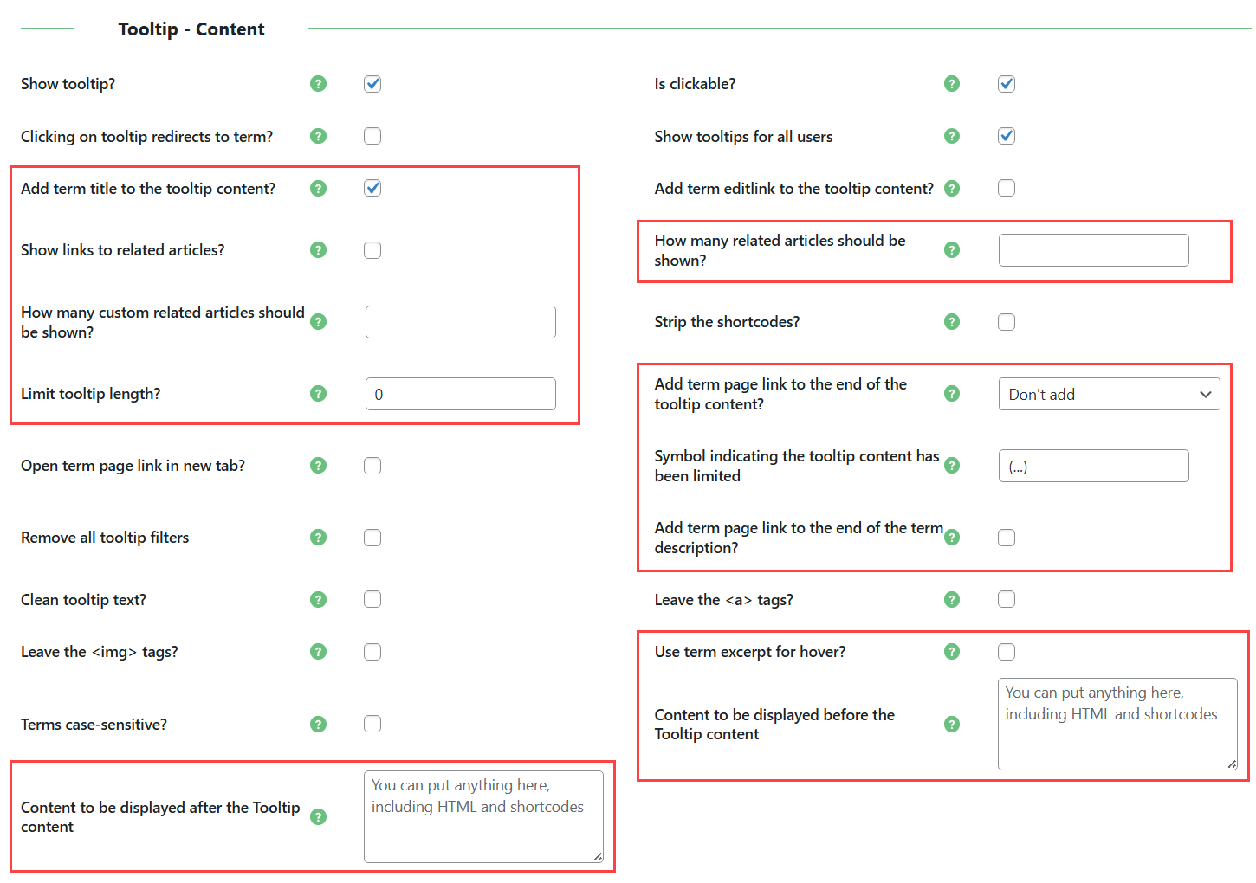The image size is (1256, 883).
Task: Open help for Terms case-sensitive setting
Action: click(318, 724)
